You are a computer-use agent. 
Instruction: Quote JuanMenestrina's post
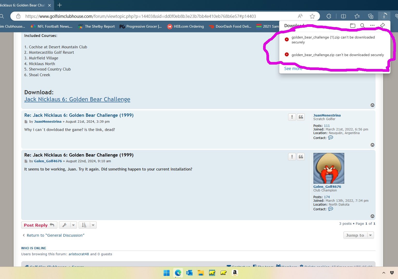pos(301,117)
